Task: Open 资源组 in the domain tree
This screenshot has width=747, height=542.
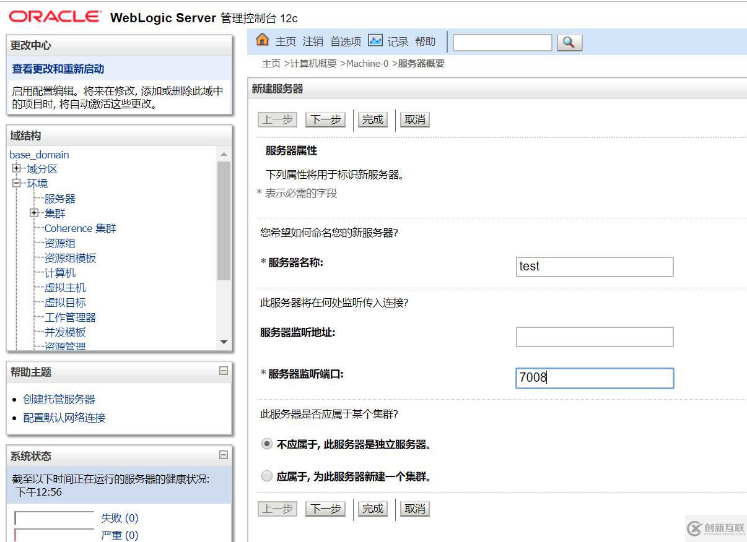Action: point(60,243)
